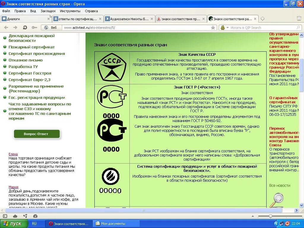Click the СССР quality mark image
This screenshot has height=228, width=304.
pos(112,67)
